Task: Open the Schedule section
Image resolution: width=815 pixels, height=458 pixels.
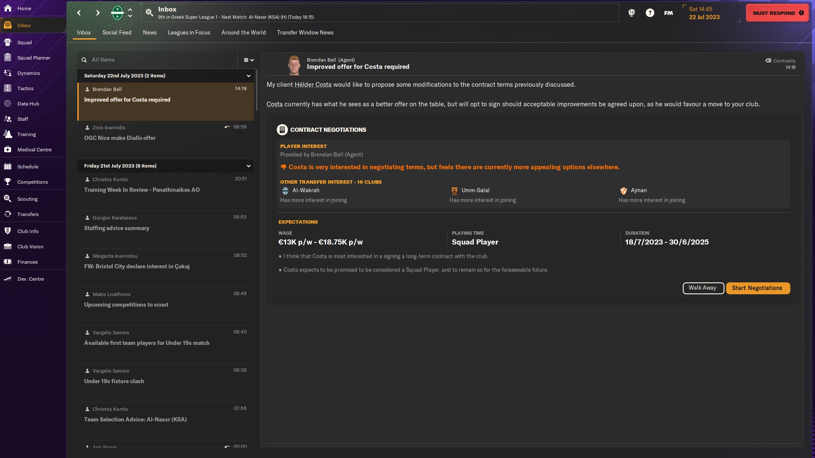Action: 33,166
